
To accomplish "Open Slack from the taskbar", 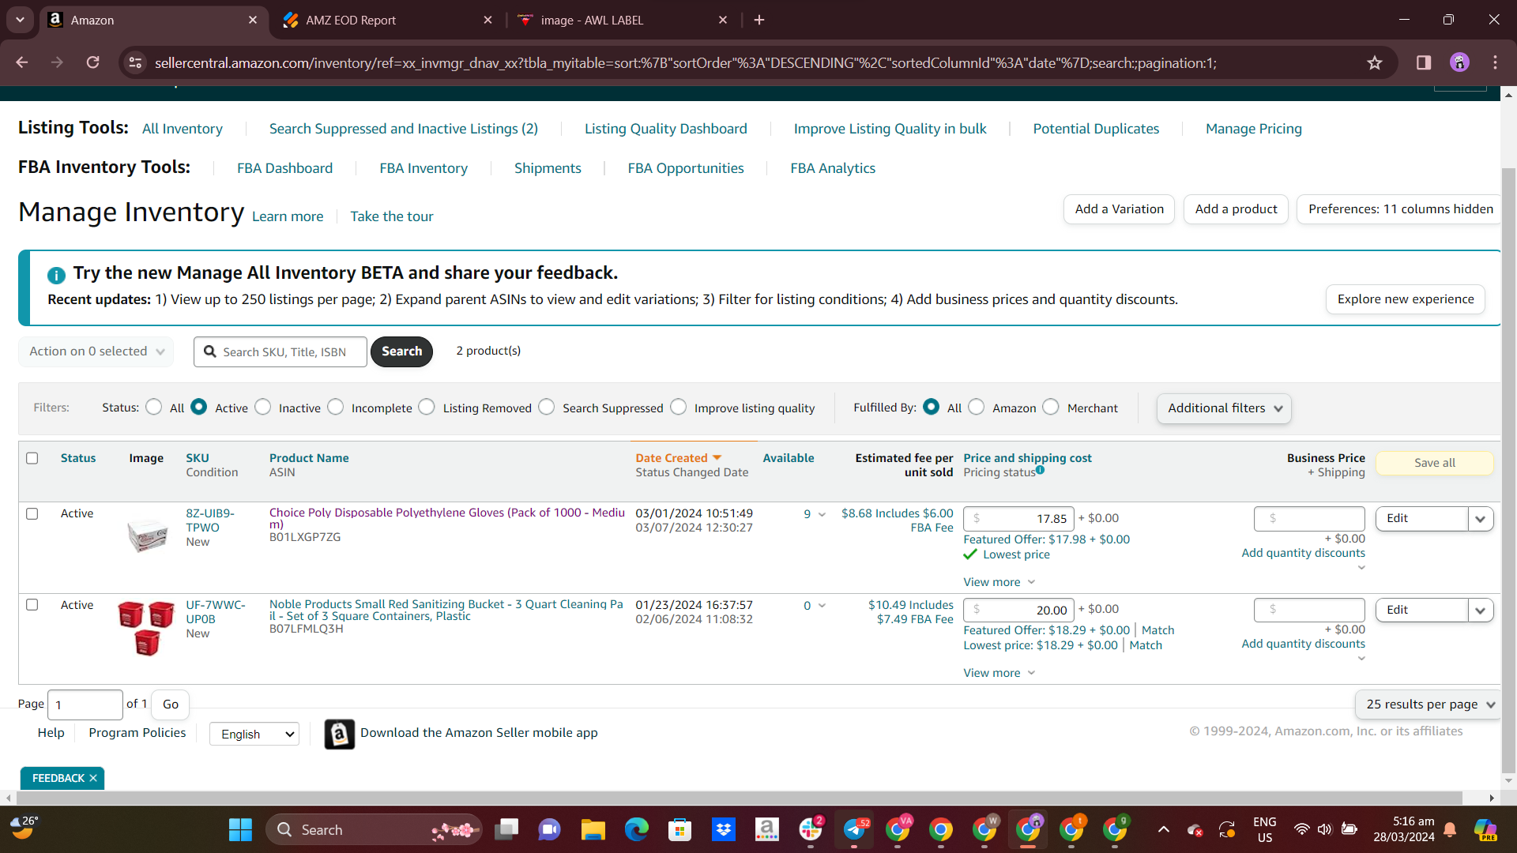I will tap(811, 830).
